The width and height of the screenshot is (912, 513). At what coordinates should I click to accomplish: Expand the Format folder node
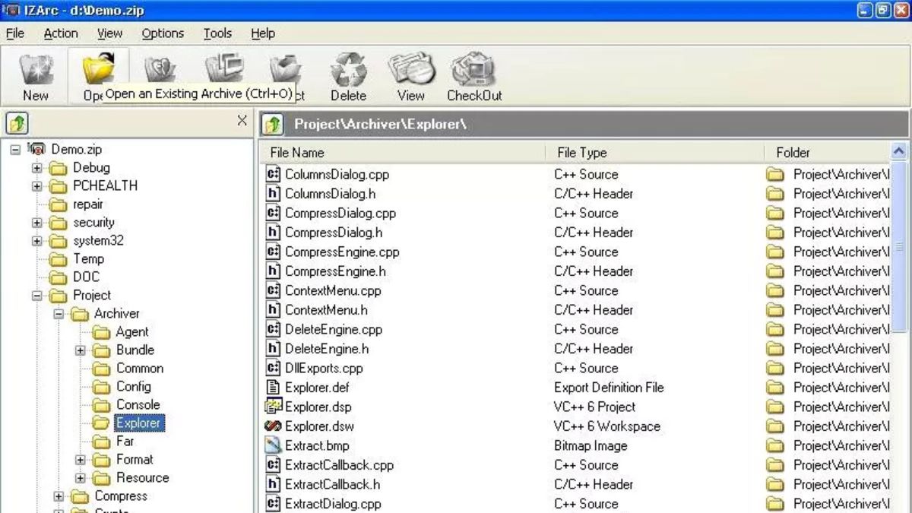pyautogui.click(x=80, y=460)
